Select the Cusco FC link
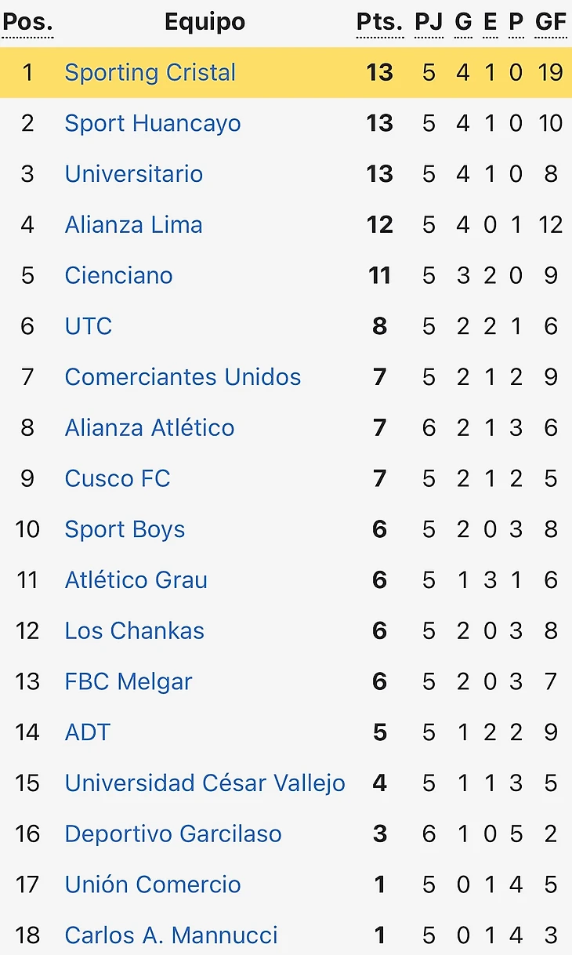The height and width of the screenshot is (955, 572). (118, 478)
